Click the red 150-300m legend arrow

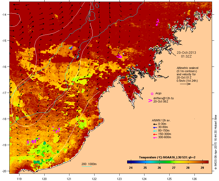coord(155,134)
